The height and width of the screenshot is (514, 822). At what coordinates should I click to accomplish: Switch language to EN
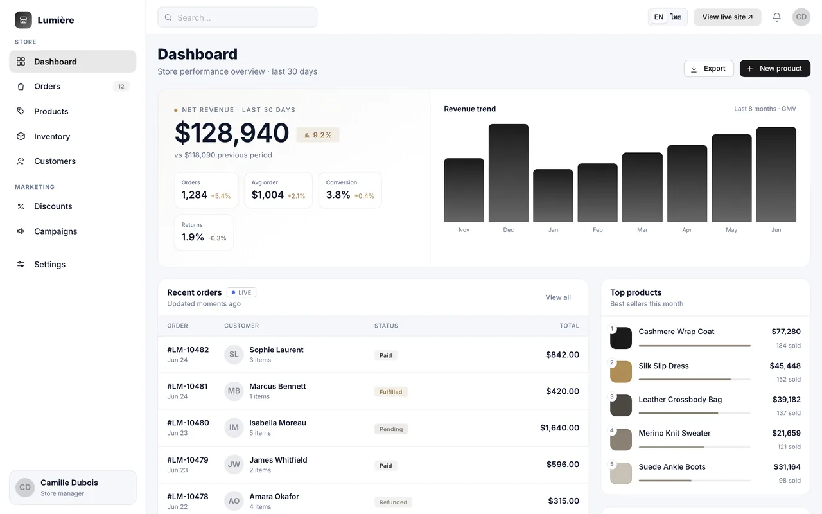point(659,17)
